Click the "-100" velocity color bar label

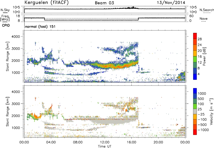point(202,119)
